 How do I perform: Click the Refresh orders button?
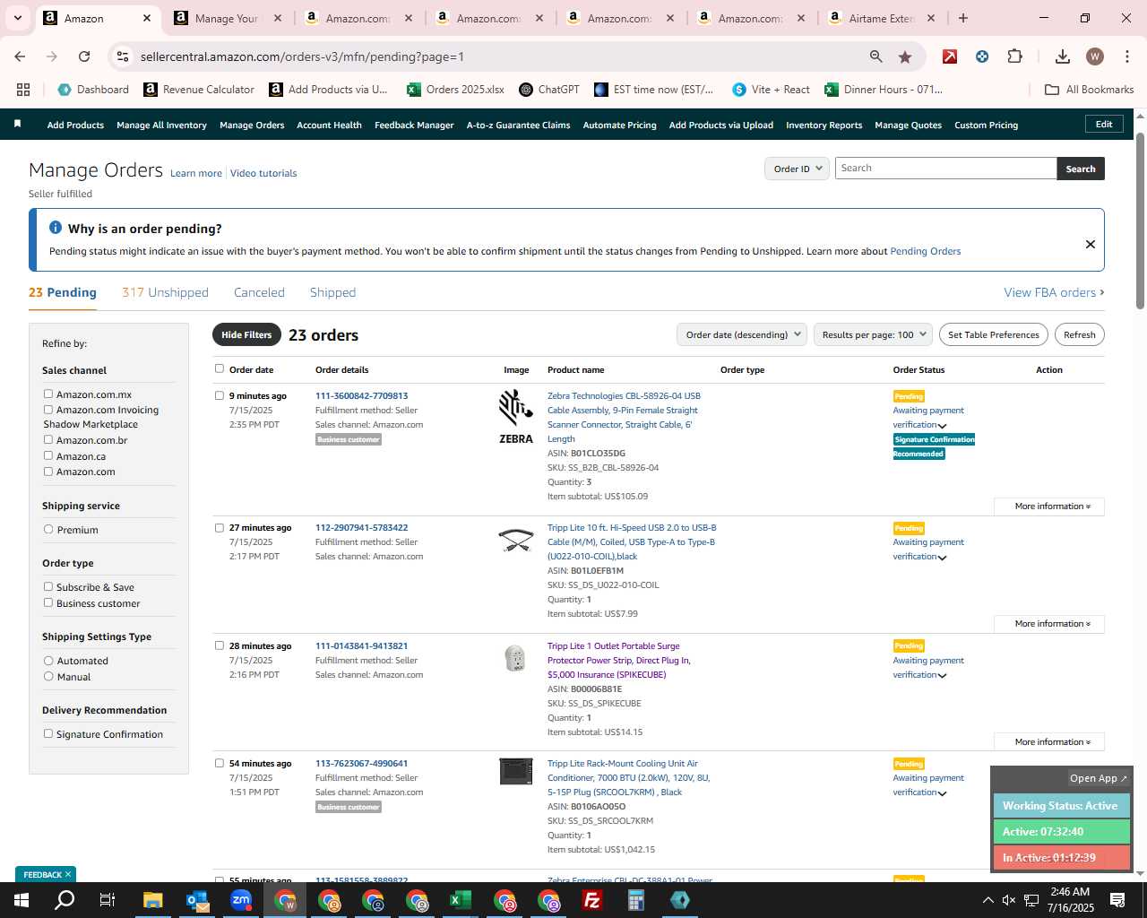click(1079, 334)
